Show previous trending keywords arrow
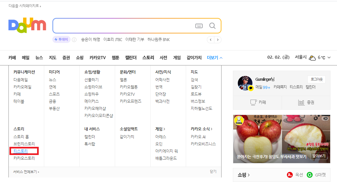Viewport: 337px width, 182px height. [211, 40]
